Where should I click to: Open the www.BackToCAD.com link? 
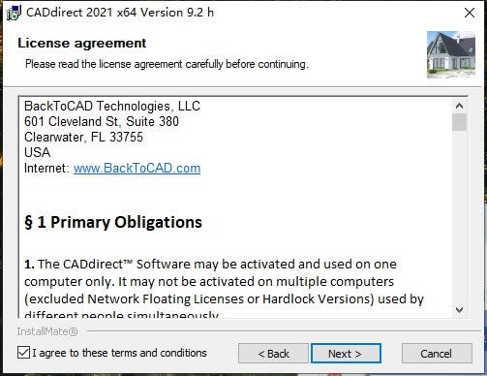point(137,169)
